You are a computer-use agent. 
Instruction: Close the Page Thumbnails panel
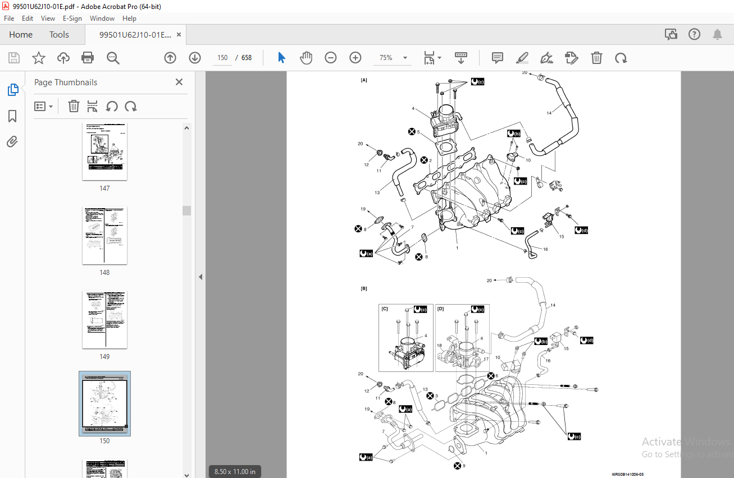[x=179, y=82]
